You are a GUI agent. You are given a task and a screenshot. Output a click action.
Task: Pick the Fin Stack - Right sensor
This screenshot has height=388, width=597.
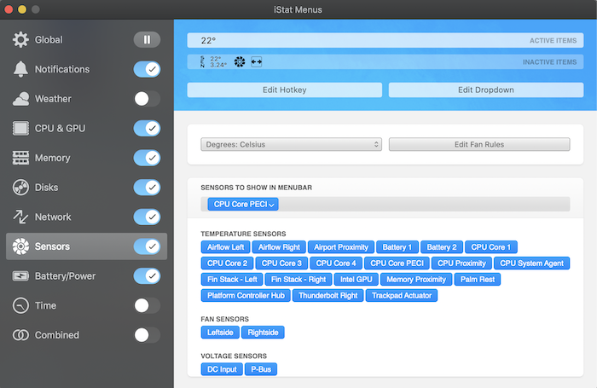point(298,280)
